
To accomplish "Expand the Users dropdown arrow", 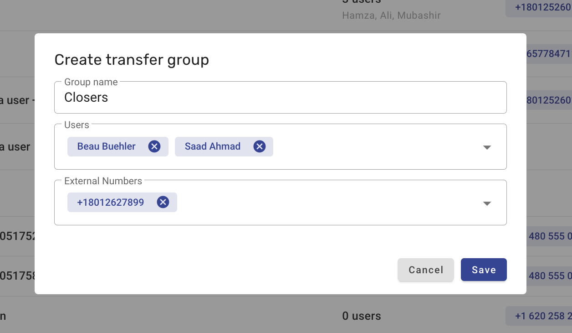I will (487, 147).
